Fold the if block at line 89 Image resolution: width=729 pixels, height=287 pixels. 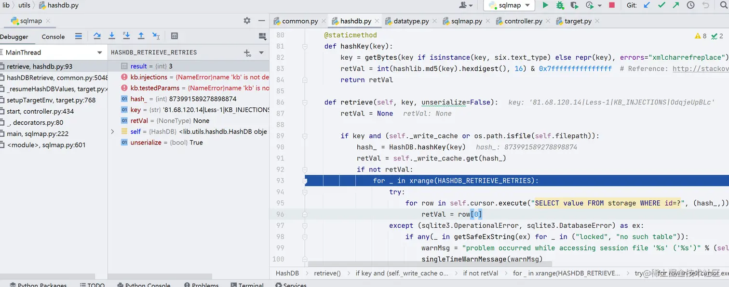click(x=305, y=136)
